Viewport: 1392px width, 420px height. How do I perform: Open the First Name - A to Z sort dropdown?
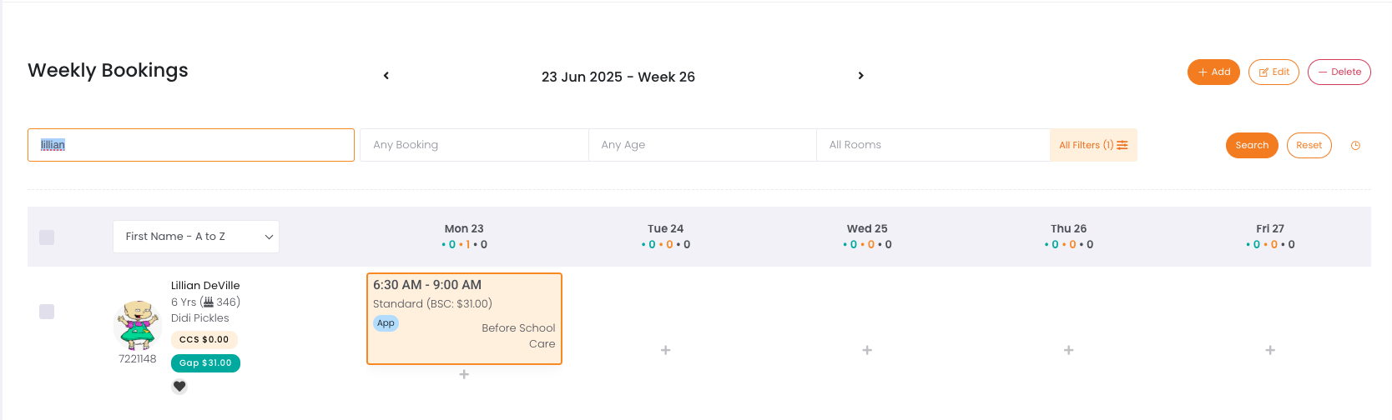(x=196, y=237)
